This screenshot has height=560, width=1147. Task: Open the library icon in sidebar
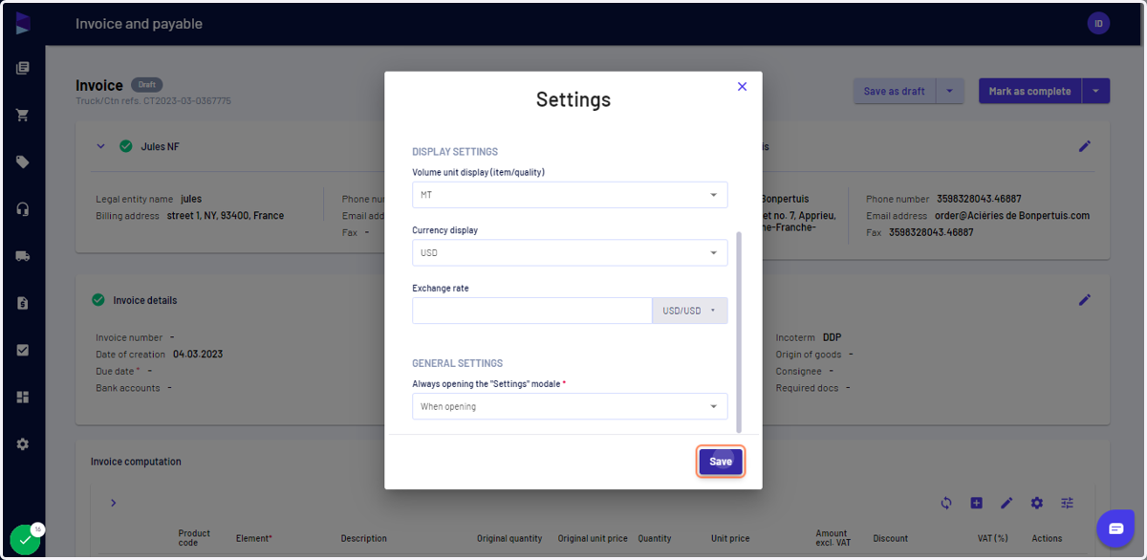point(23,68)
